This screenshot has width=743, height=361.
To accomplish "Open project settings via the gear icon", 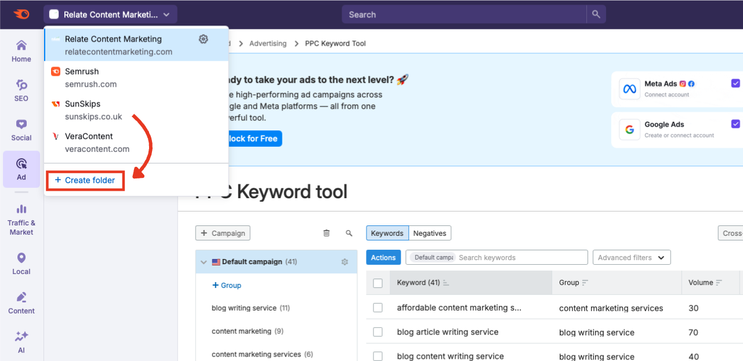I will point(203,38).
